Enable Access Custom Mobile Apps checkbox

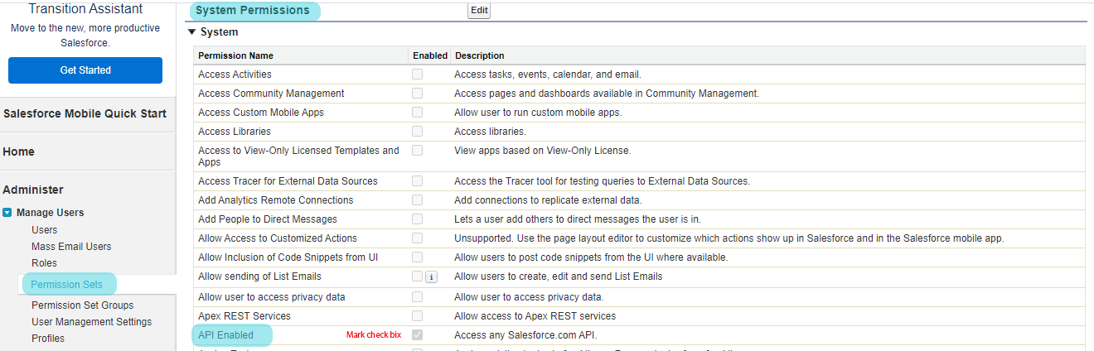coord(418,113)
